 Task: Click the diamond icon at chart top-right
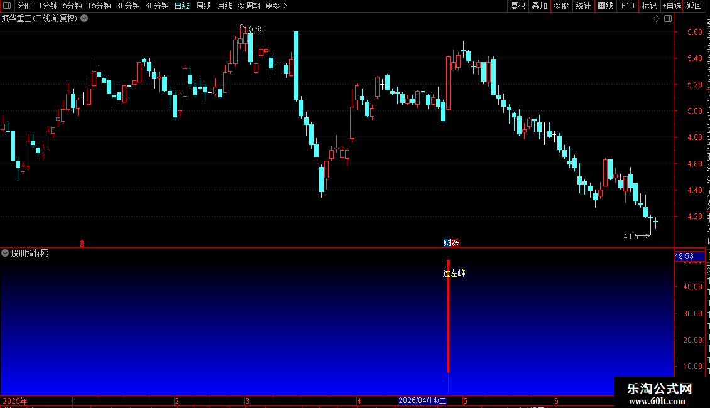(x=656, y=19)
